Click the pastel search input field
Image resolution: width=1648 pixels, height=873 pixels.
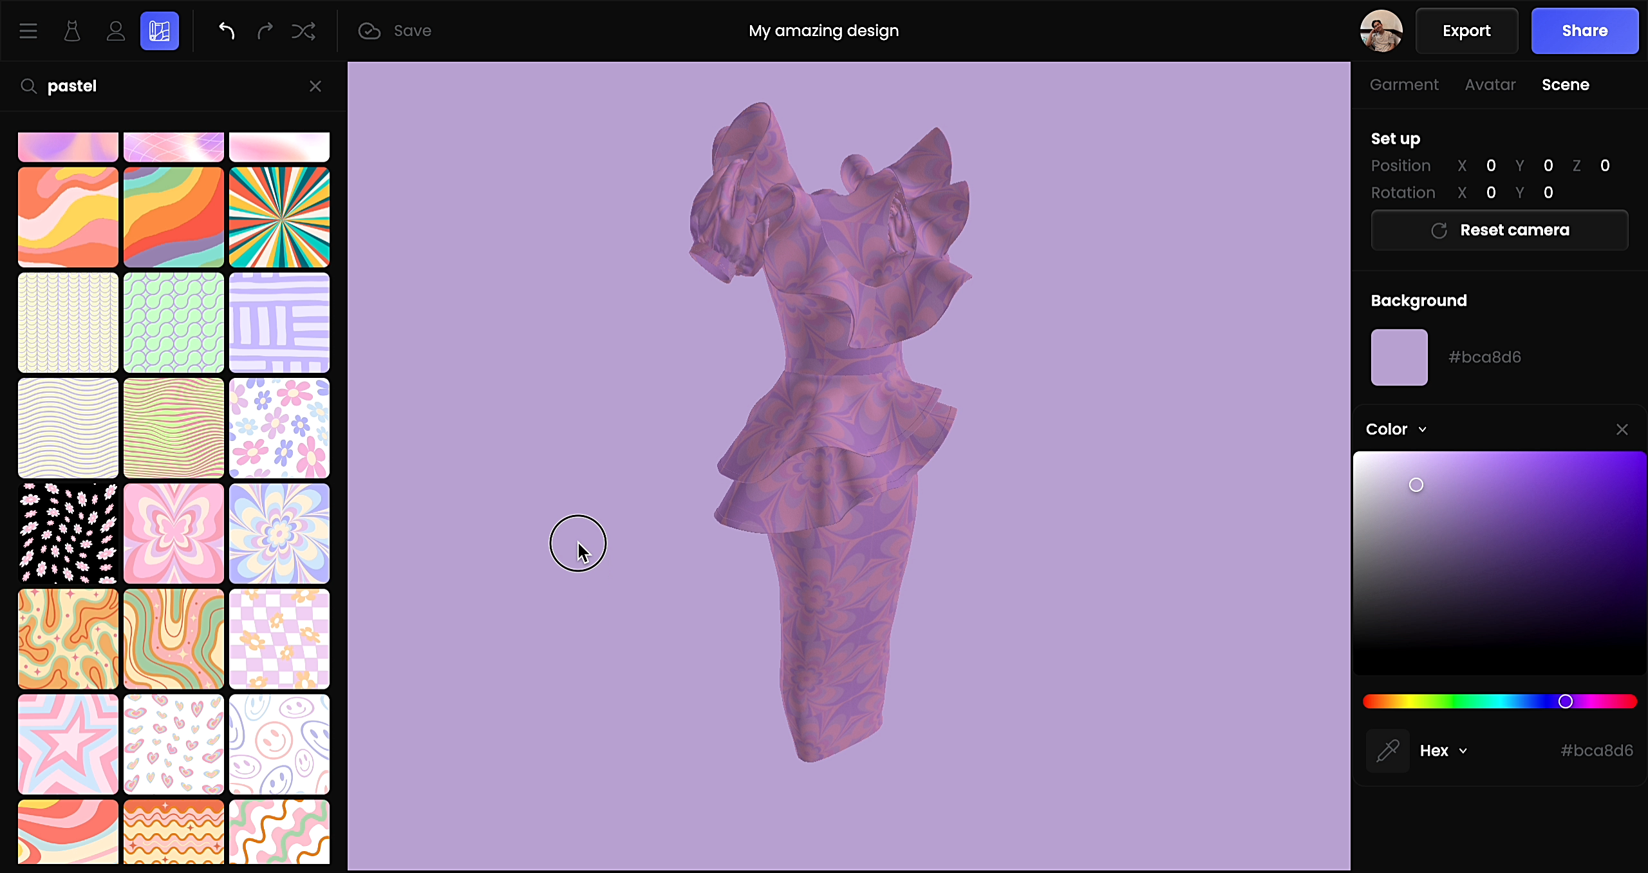point(174,86)
